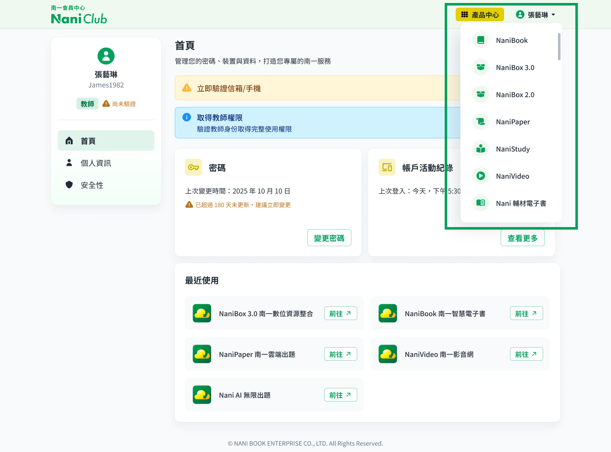Image resolution: width=611 pixels, height=452 pixels.
Task: Open the 產品中心 product center button
Action: pyautogui.click(x=480, y=14)
